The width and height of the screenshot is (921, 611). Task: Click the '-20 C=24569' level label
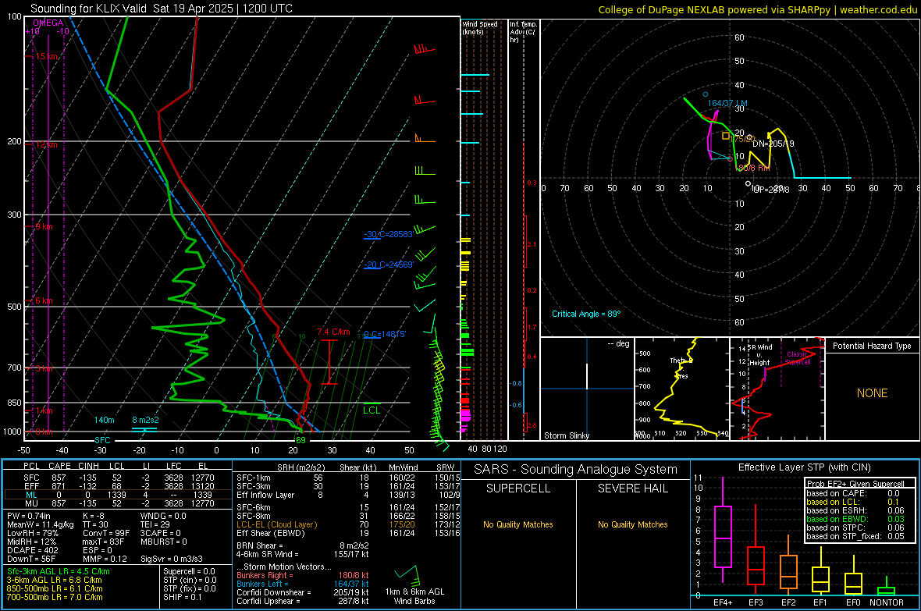coord(389,265)
